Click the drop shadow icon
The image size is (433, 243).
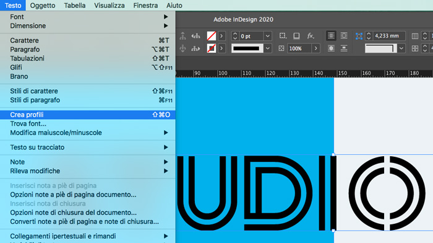point(296,36)
